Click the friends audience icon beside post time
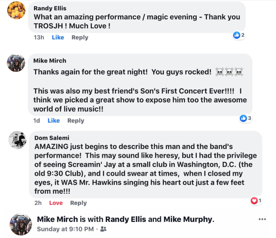276x238 pixels. tap(103, 229)
